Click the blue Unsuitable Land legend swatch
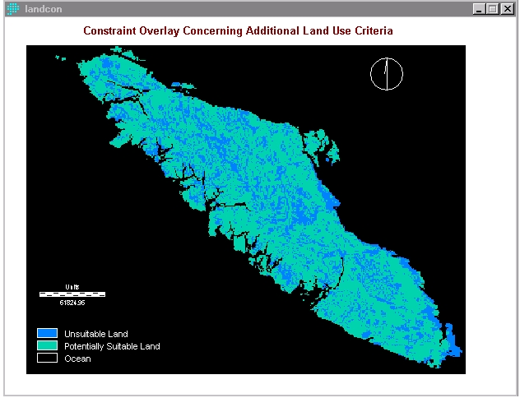 48,334
